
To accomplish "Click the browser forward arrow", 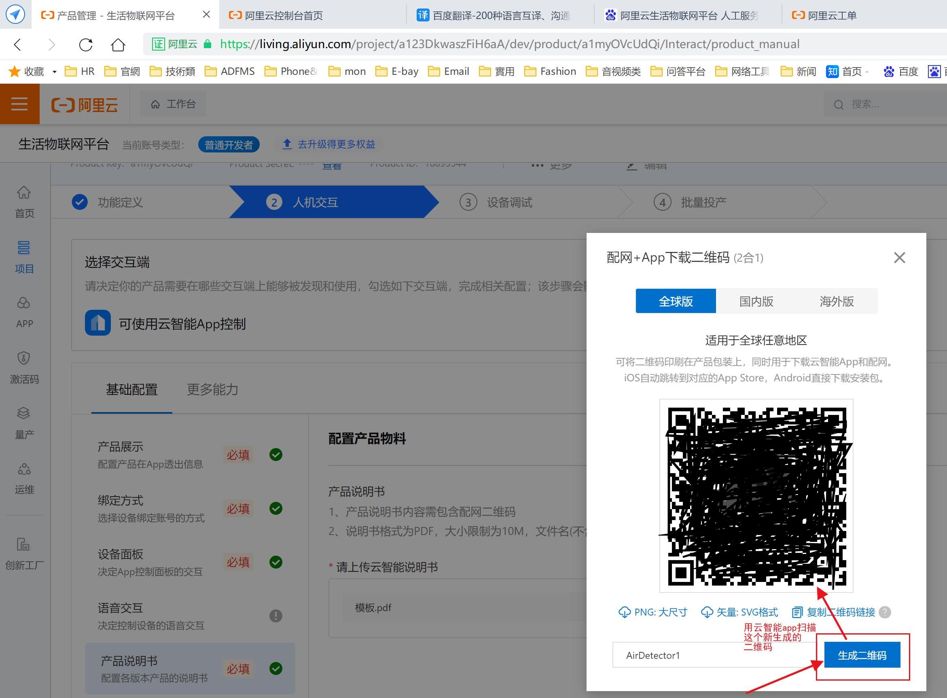I will [51, 44].
